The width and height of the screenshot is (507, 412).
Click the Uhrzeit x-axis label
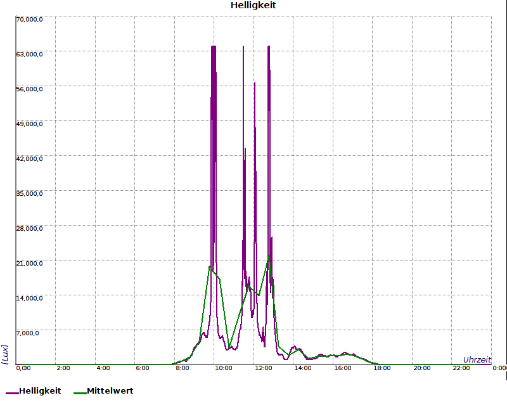coord(477,359)
